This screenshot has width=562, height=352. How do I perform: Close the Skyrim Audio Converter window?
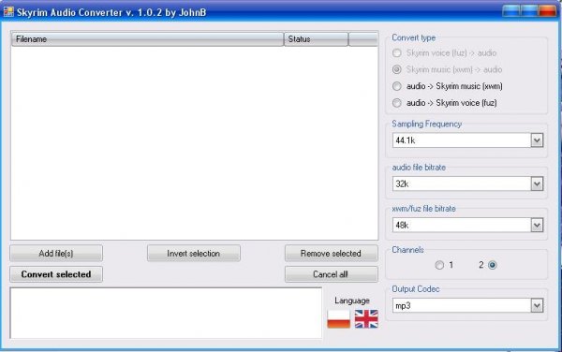coord(547,11)
